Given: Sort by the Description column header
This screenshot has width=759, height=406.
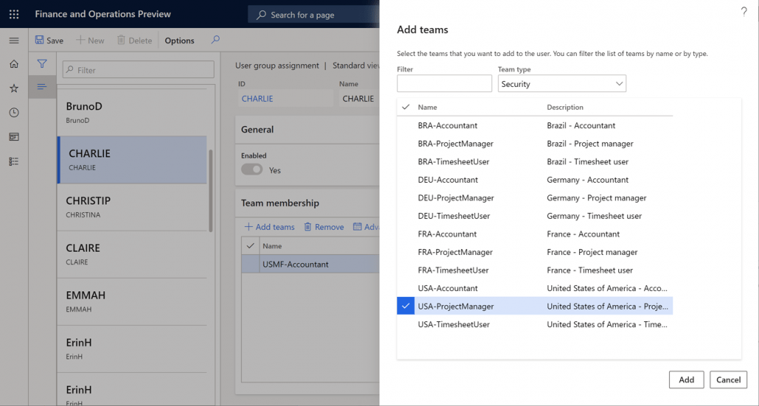Looking at the screenshot, I should (x=565, y=107).
